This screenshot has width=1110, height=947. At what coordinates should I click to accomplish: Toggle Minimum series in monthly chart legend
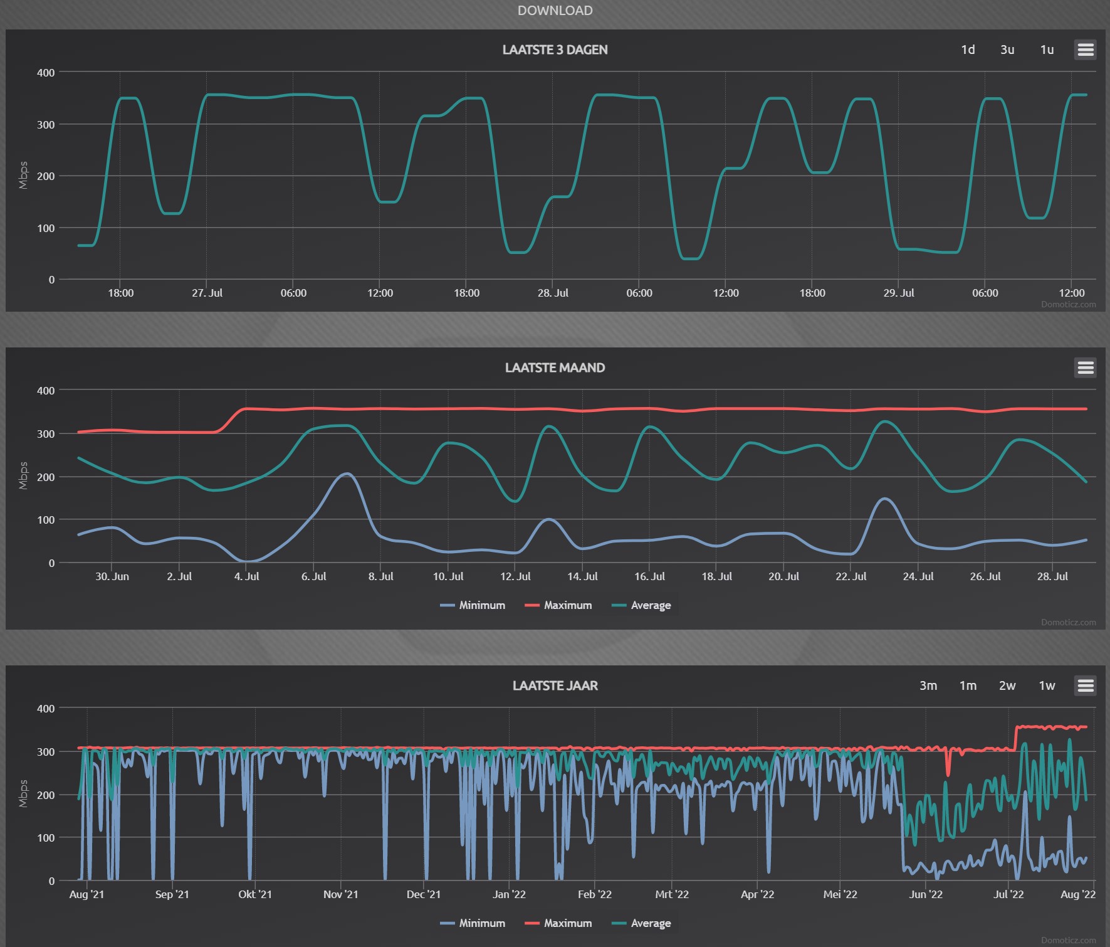pos(473,605)
